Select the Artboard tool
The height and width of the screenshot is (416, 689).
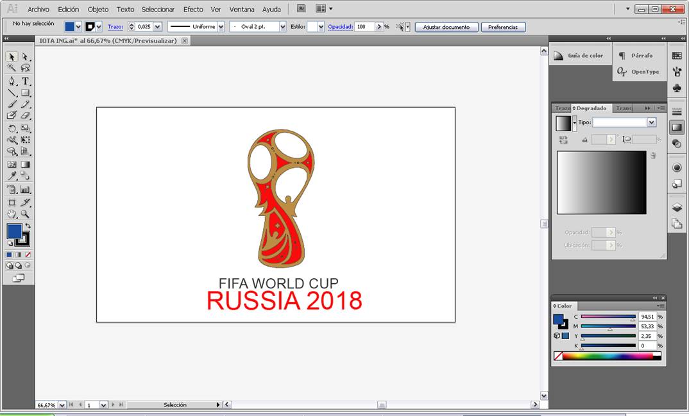coord(12,203)
